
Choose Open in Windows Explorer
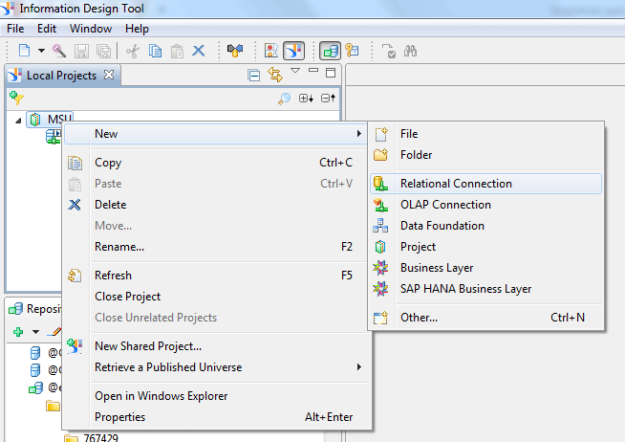click(215, 396)
